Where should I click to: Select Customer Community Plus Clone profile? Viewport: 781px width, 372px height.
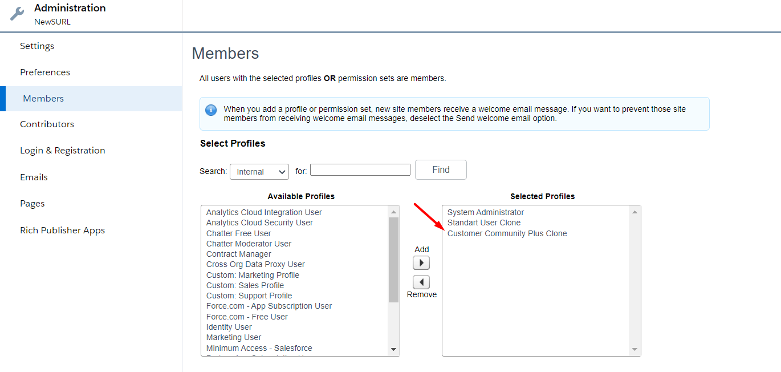[x=507, y=233]
